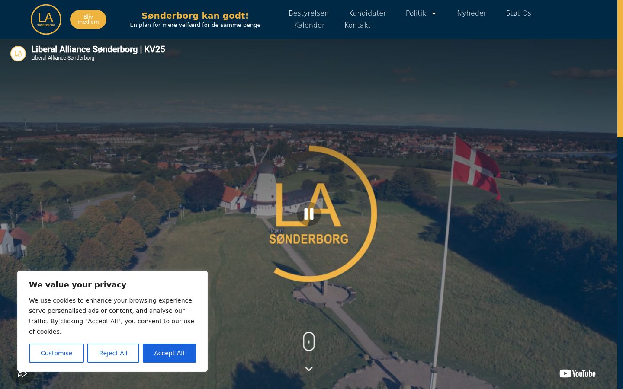Image resolution: width=623 pixels, height=389 pixels.
Task: Go to the Kandidater page
Action: (367, 13)
